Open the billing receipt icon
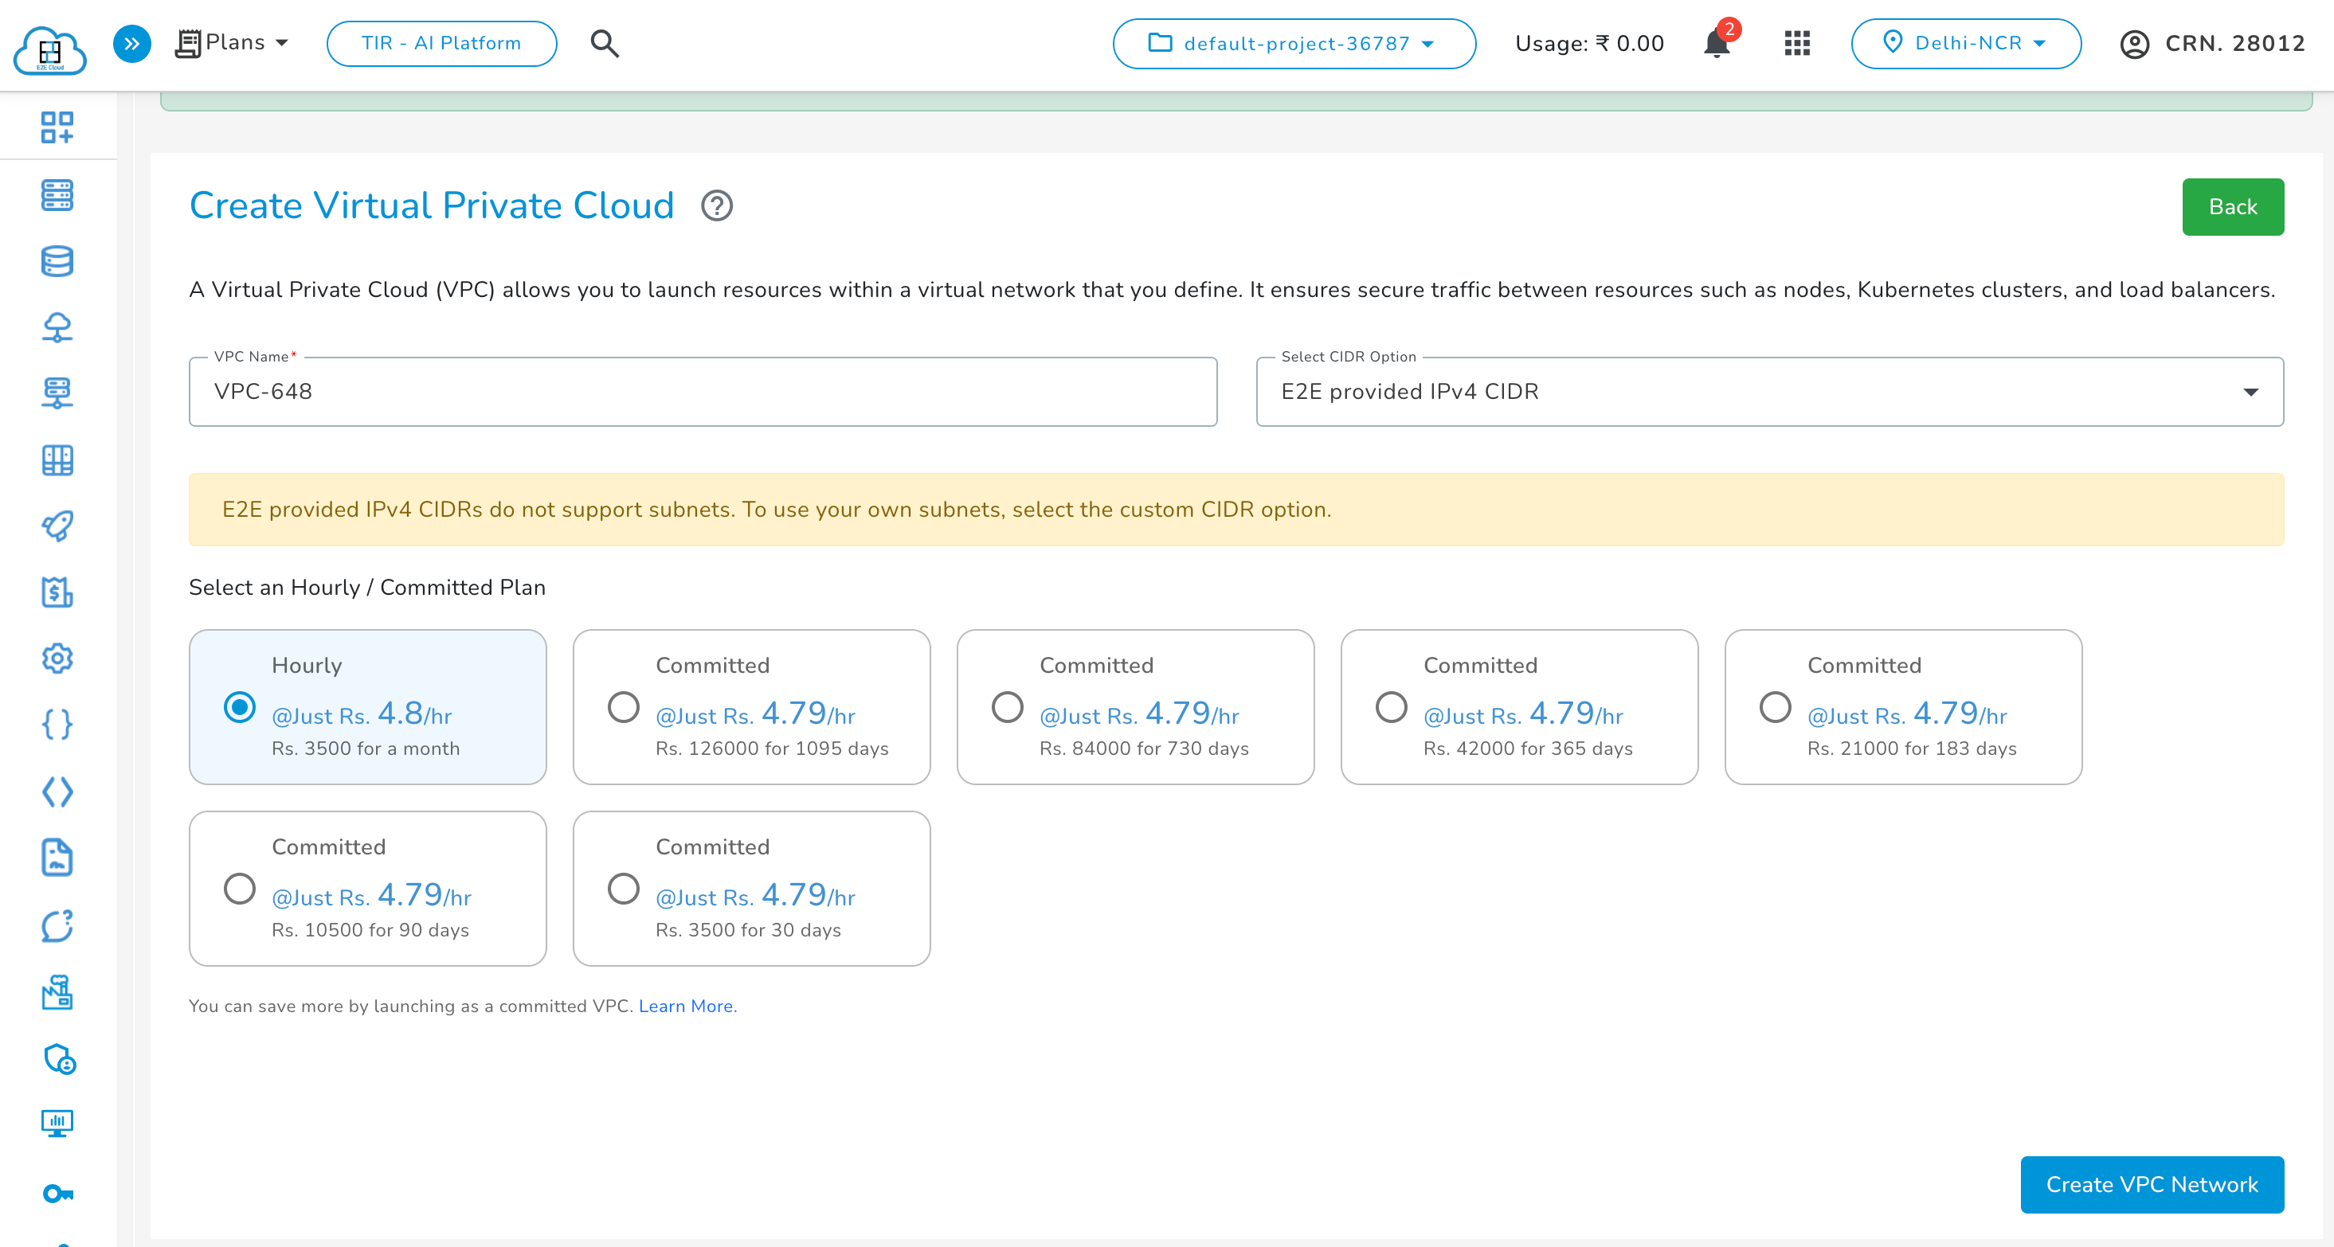Viewport: 2334px width, 1247px height. click(57, 593)
